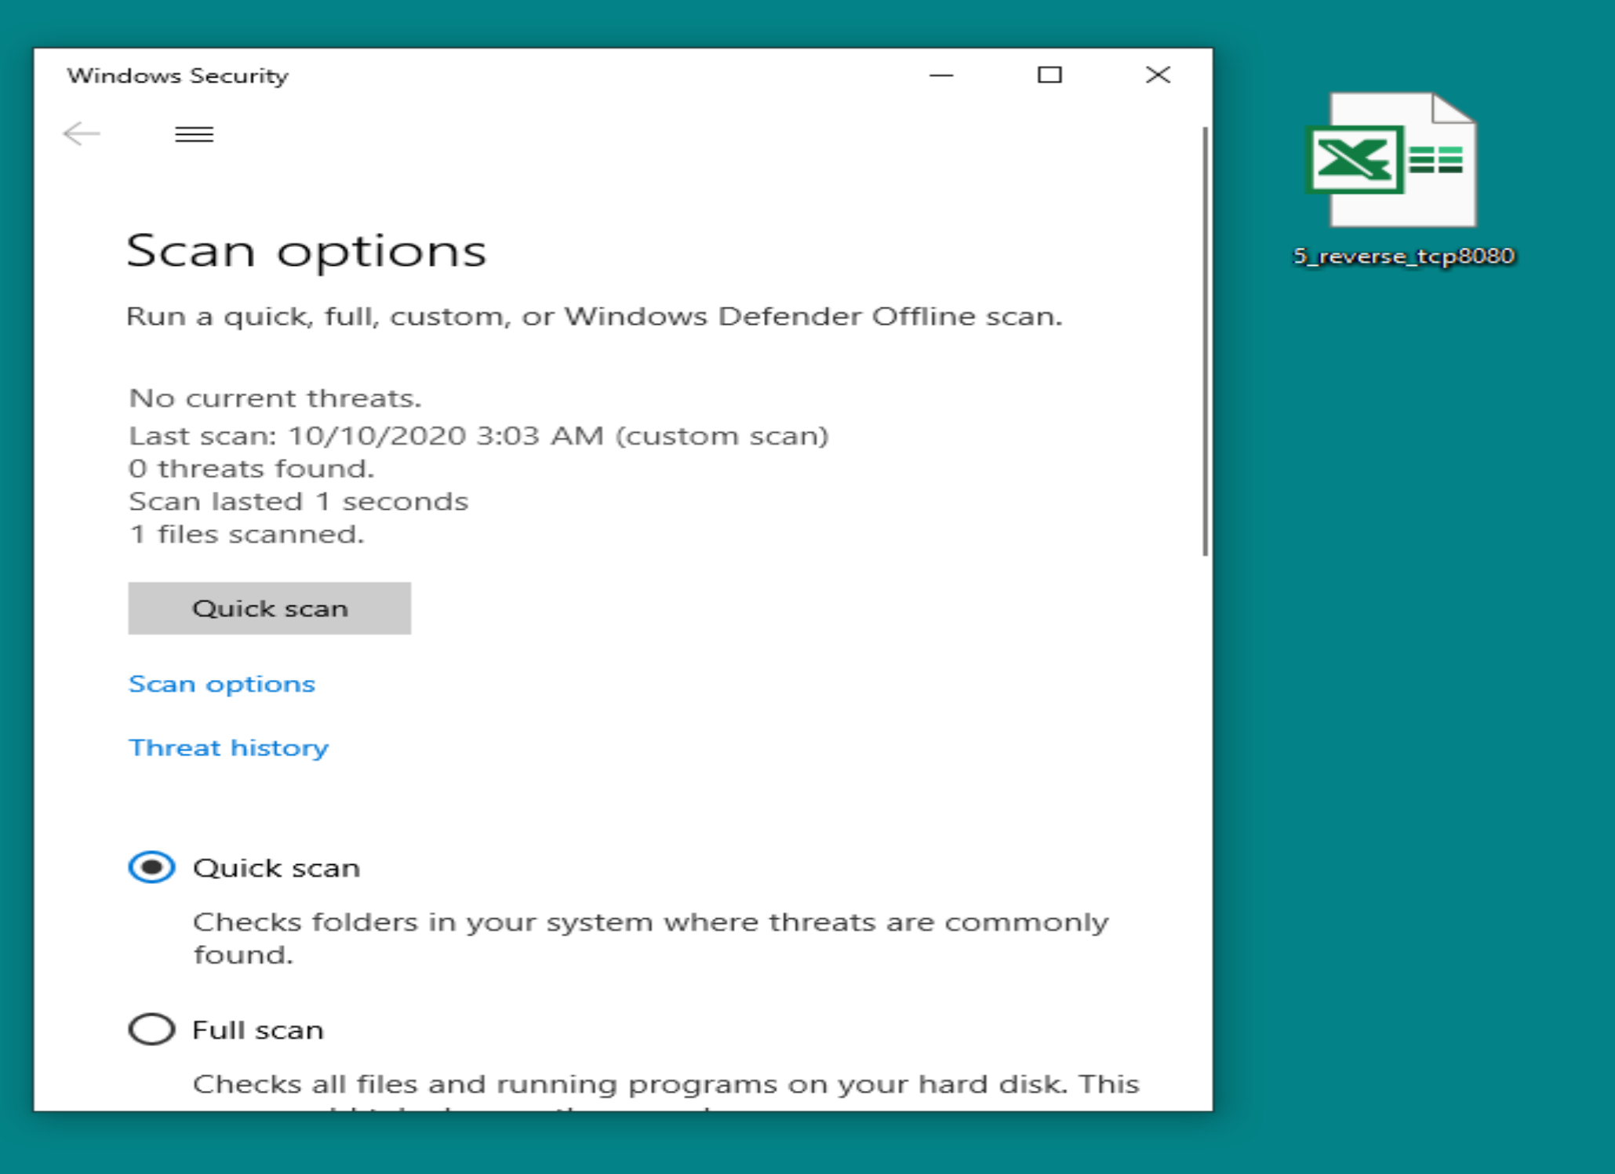This screenshot has height=1174, width=1615.
Task: Click the No current threats status text
Action: tap(275, 398)
